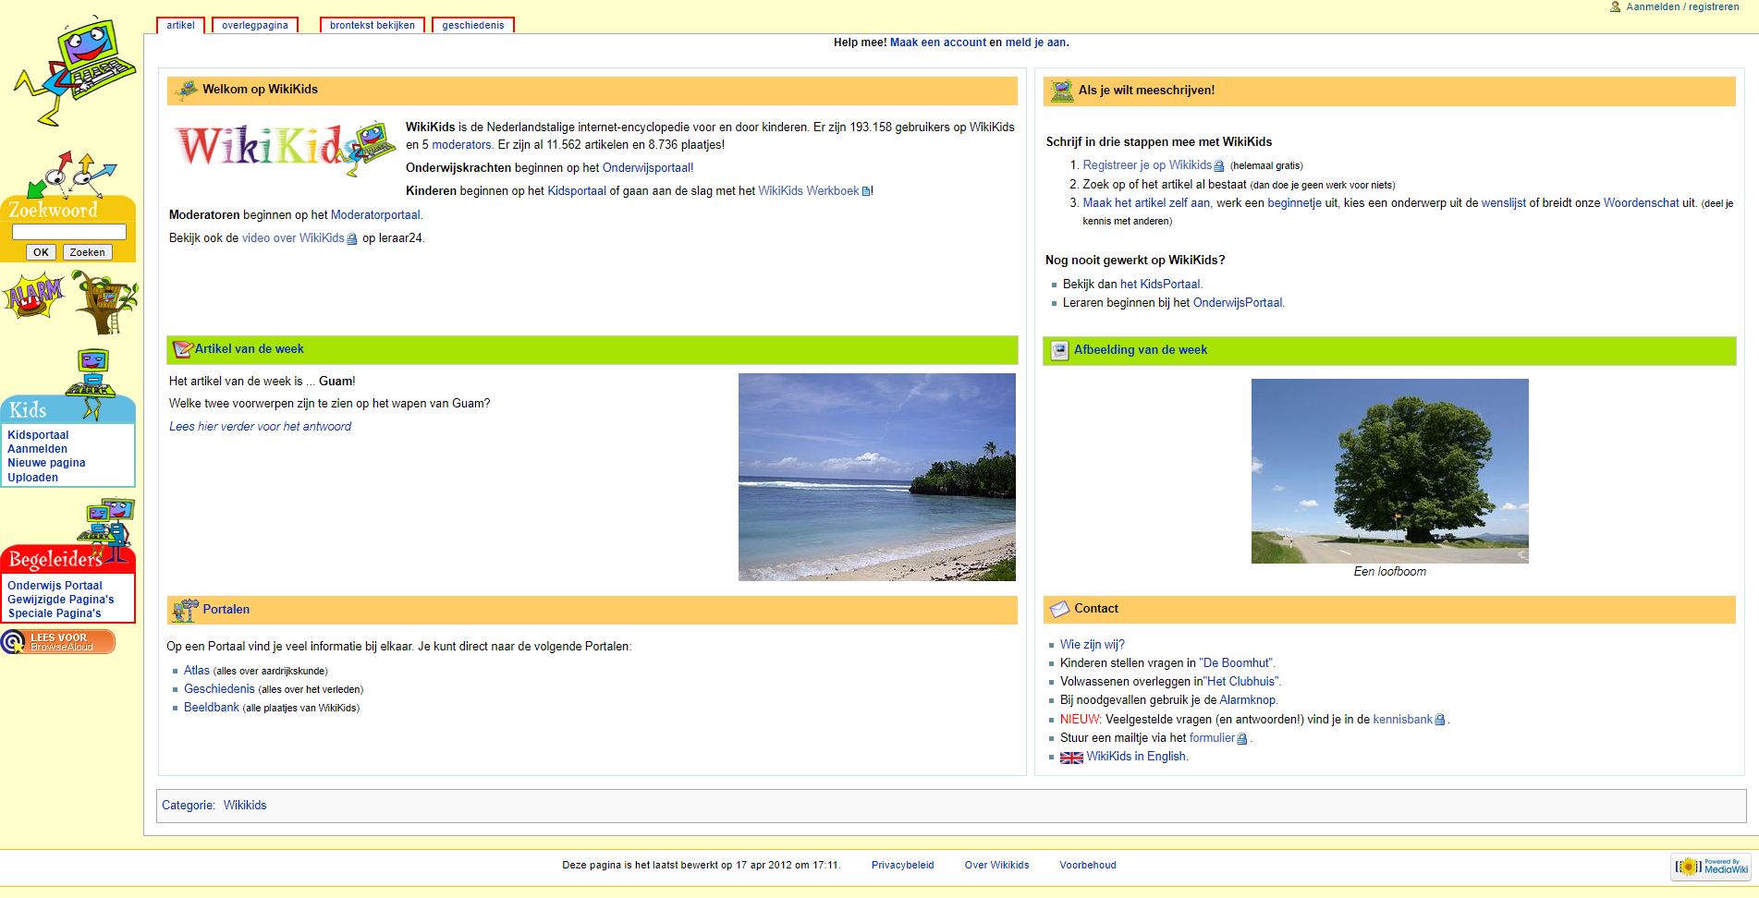Open the Uploaden sidebar link
1759x898 pixels.
32,478
